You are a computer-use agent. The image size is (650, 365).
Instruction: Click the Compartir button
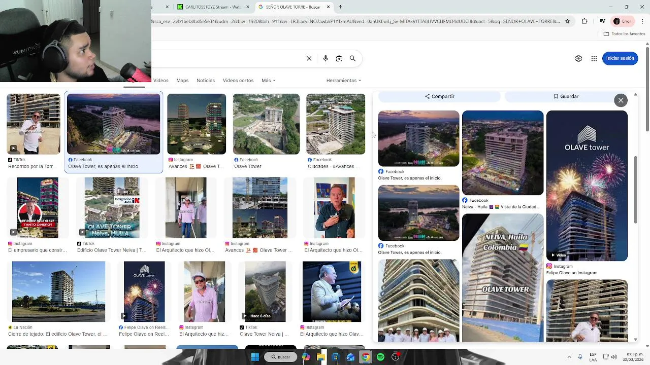pyautogui.click(x=439, y=96)
